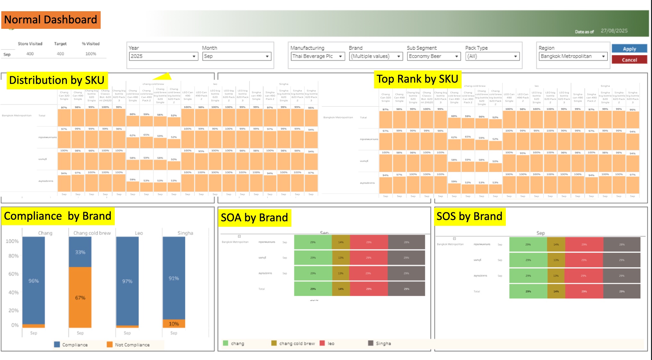Click green 29% segment in SOA Total row
The height and width of the screenshot is (360, 652).
(x=313, y=289)
